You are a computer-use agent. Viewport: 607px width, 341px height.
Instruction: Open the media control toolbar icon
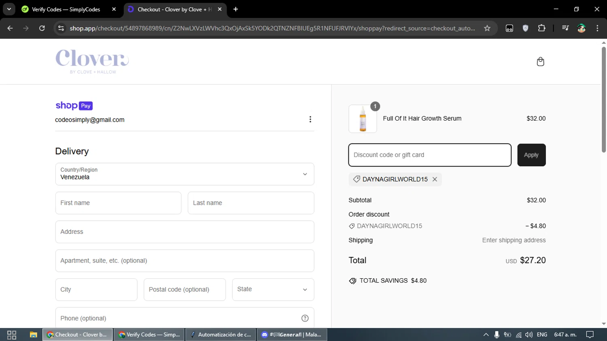[565, 28]
